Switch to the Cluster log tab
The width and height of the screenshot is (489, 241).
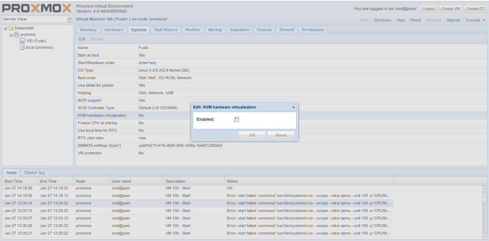click(x=34, y=173)
